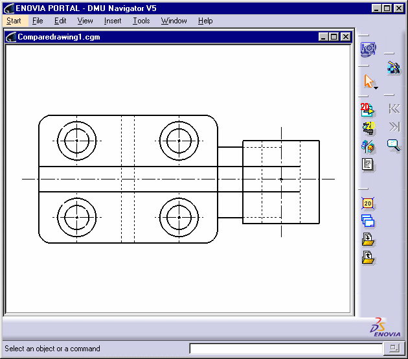
Task: Open the Edit menu
Action: [60, 21]
